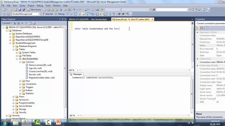Image resolution: width=225 pixels, height=126 pixels.
Task: Click the Save disk icon in toolbar
Action: [x=20, y=10]
